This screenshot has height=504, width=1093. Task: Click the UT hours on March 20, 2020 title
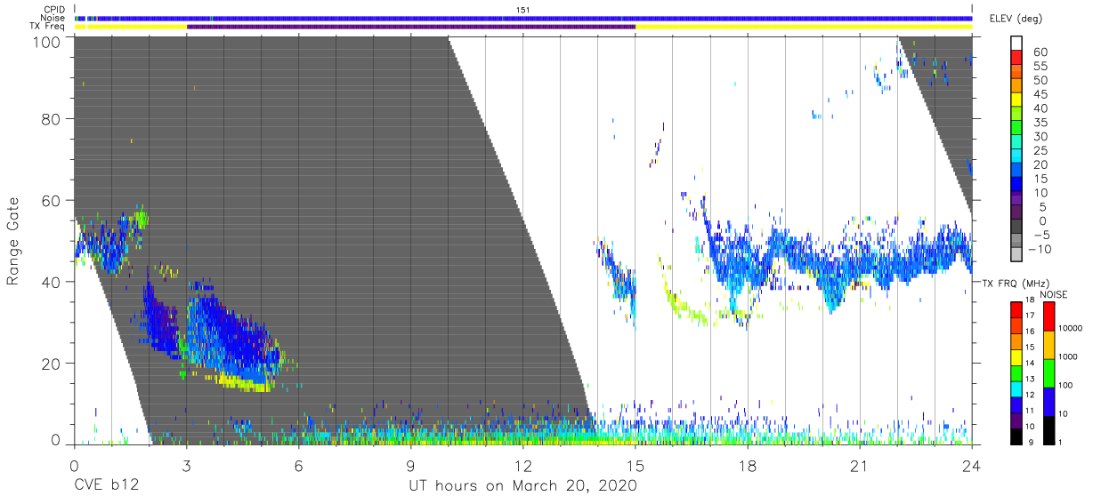click(x=522, y=486)
